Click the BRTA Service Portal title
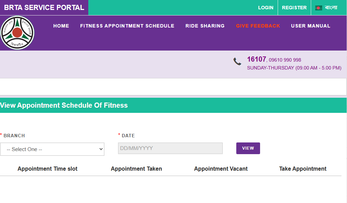The image size is (347, 203). point(44,8)
